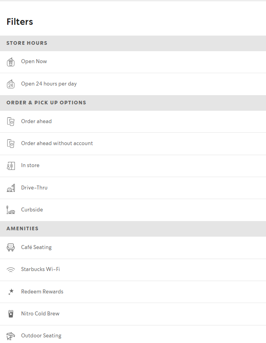
Task: Click the In store pickup icon
Action: pos(11,166)
